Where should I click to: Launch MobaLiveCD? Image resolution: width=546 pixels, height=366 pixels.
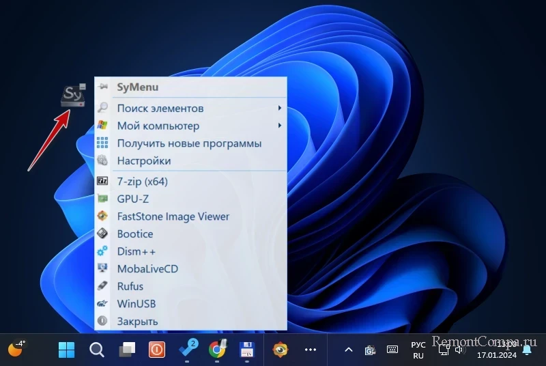coord(147,269)
